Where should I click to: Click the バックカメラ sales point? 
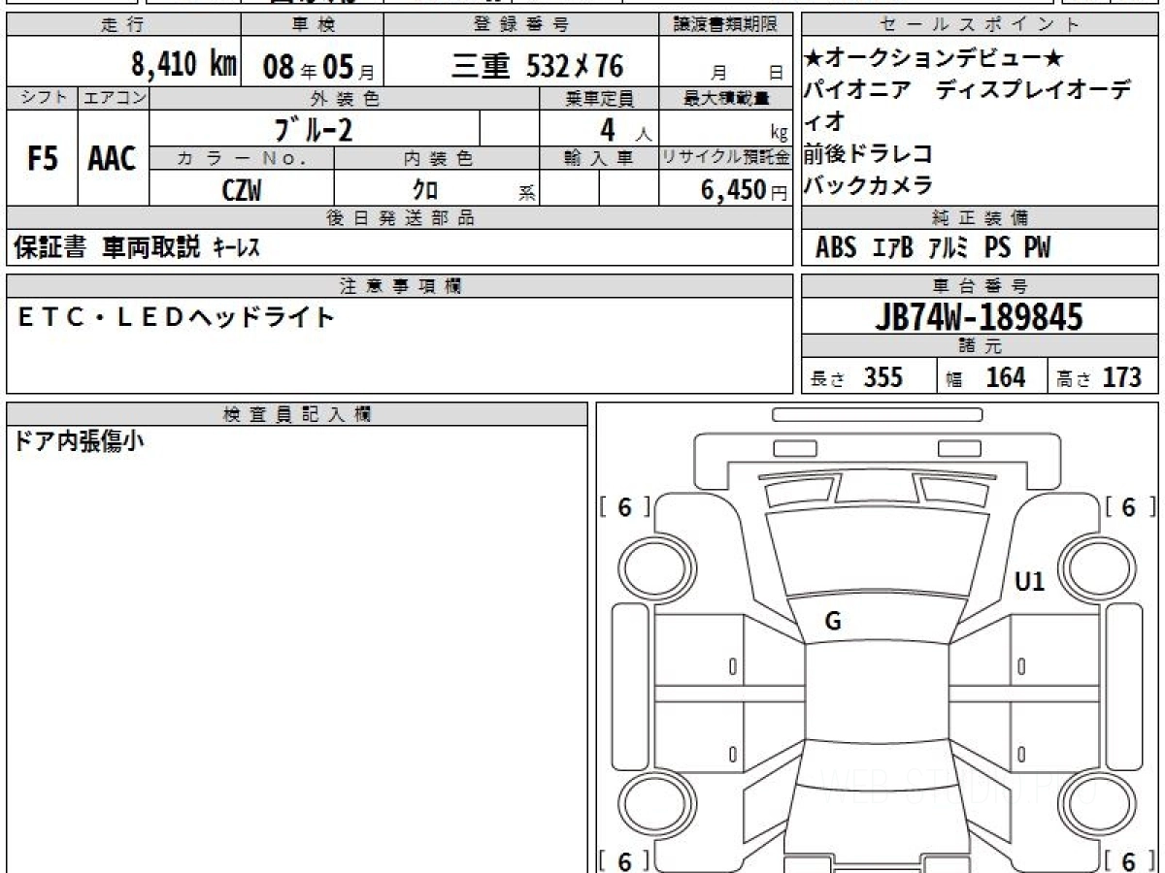pyautogui.click(x=869, y=184)
